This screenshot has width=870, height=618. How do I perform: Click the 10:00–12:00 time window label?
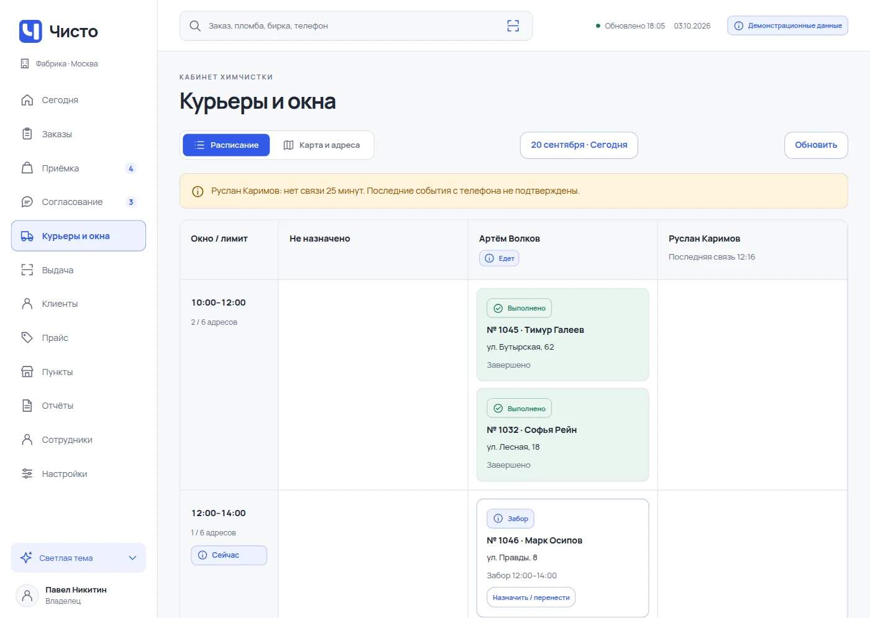pos(219,302)
